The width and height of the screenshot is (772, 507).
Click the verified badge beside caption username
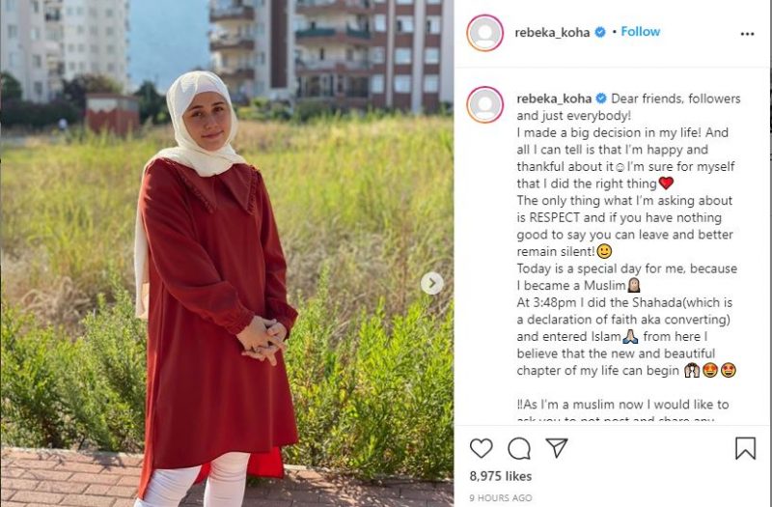(601, 99)
